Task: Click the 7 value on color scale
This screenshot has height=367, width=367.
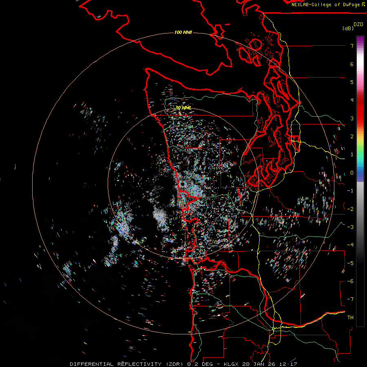Action: [352, 46]
